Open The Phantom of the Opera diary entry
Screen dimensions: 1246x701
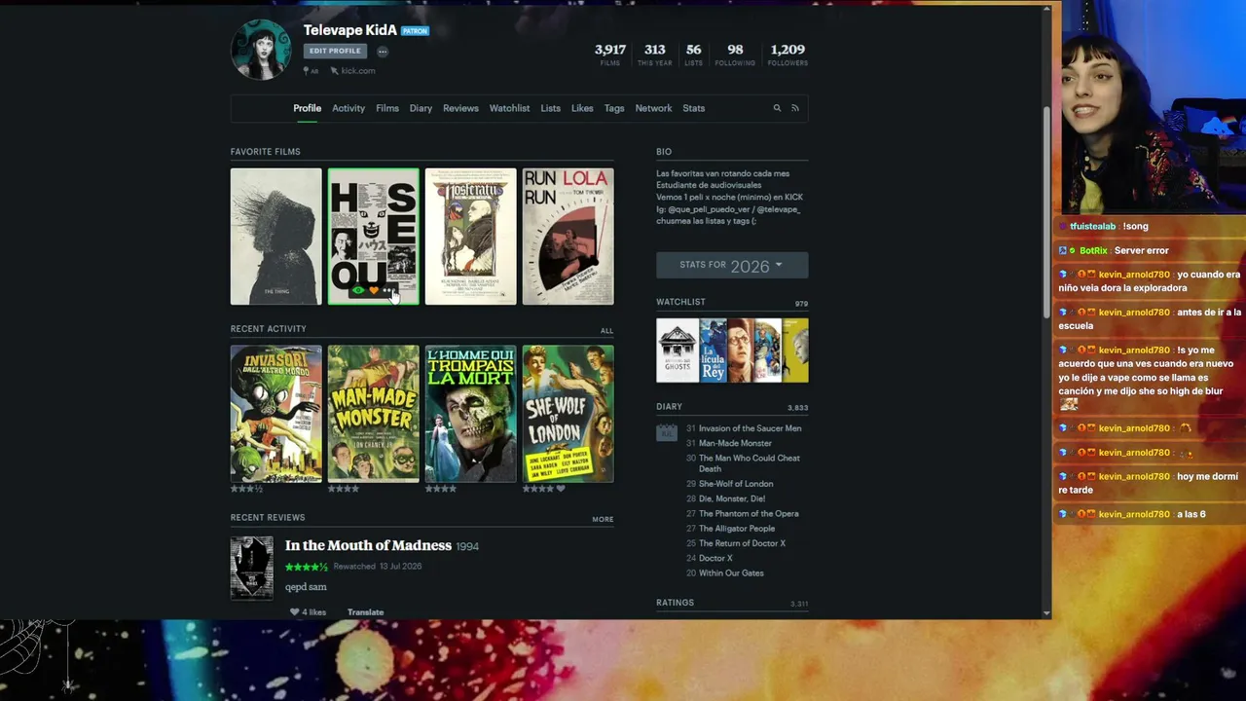[749, 513]
